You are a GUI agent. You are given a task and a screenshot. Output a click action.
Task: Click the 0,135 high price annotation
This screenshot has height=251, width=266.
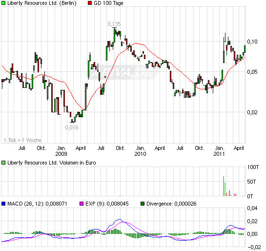pyautogui.click(x=114, y=24)
